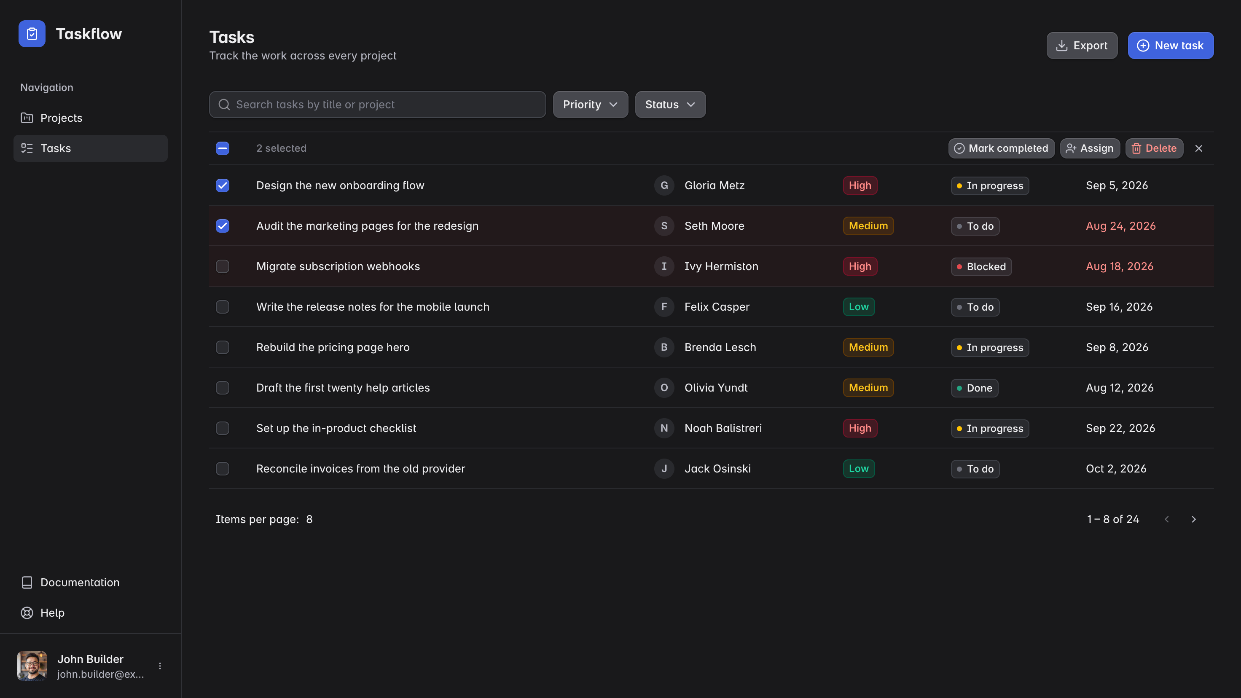
Task: Click Gloria Metz's avatar initial
Action: [x=664, y=185]
